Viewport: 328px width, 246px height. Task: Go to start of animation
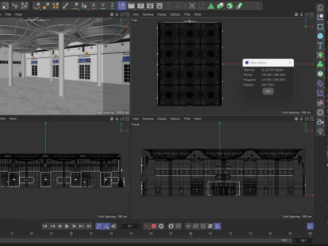(x=45, y=226)
